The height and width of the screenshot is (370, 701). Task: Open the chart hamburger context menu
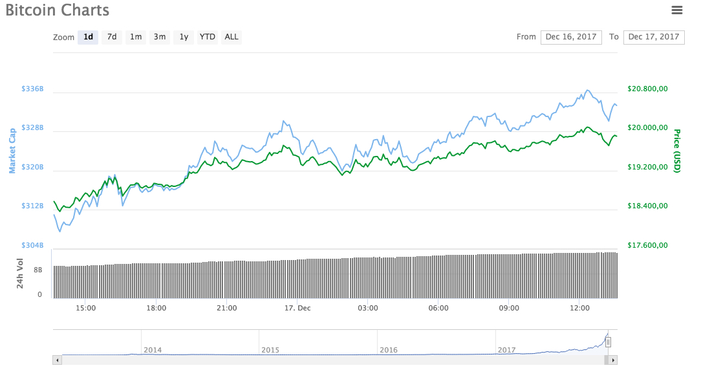(677, 10)
